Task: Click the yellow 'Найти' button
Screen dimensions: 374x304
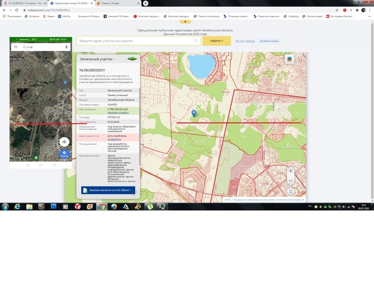Action: 216,41
